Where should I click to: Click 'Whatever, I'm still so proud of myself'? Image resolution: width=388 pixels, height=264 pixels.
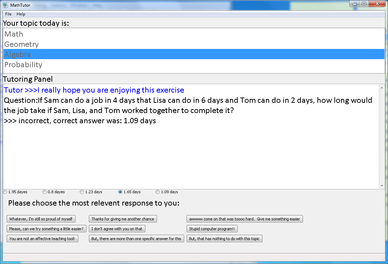tap(41, 219)
